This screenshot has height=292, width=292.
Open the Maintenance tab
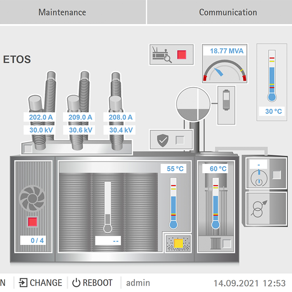point(62,12)
